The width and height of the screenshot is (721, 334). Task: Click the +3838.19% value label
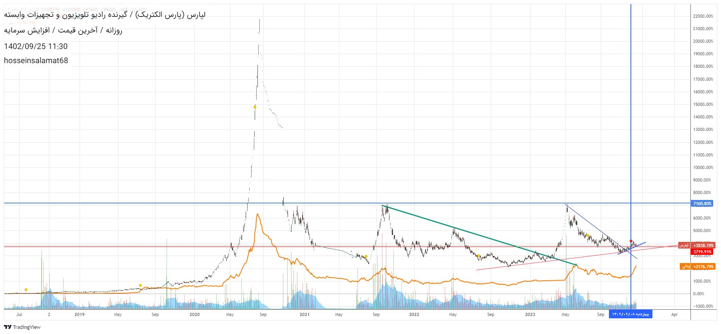point(703,245)
